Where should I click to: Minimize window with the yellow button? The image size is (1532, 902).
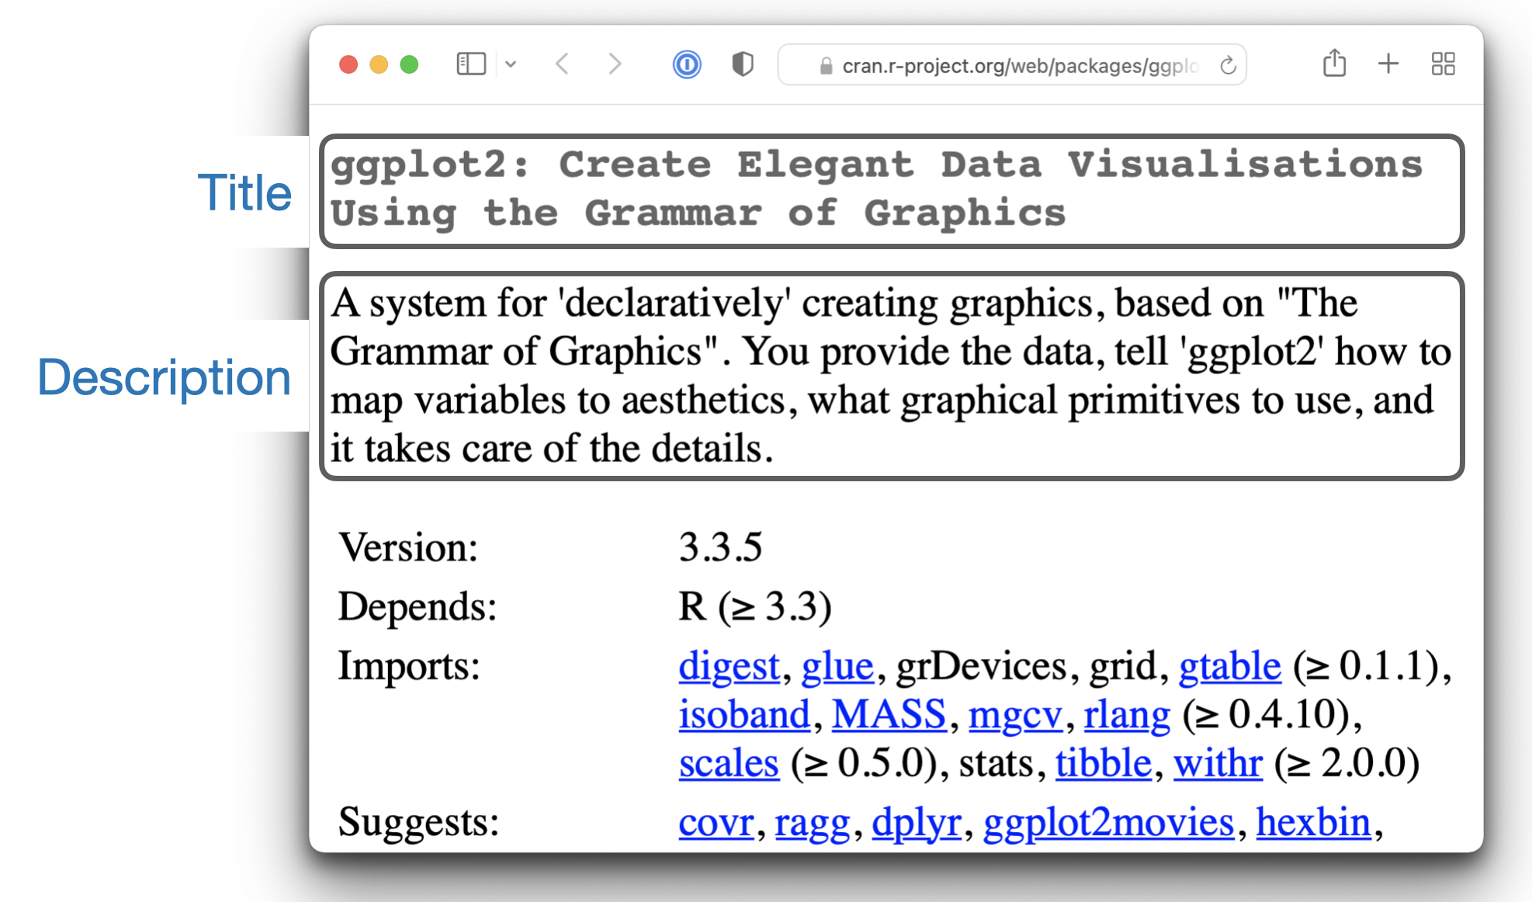click(379, 64)
